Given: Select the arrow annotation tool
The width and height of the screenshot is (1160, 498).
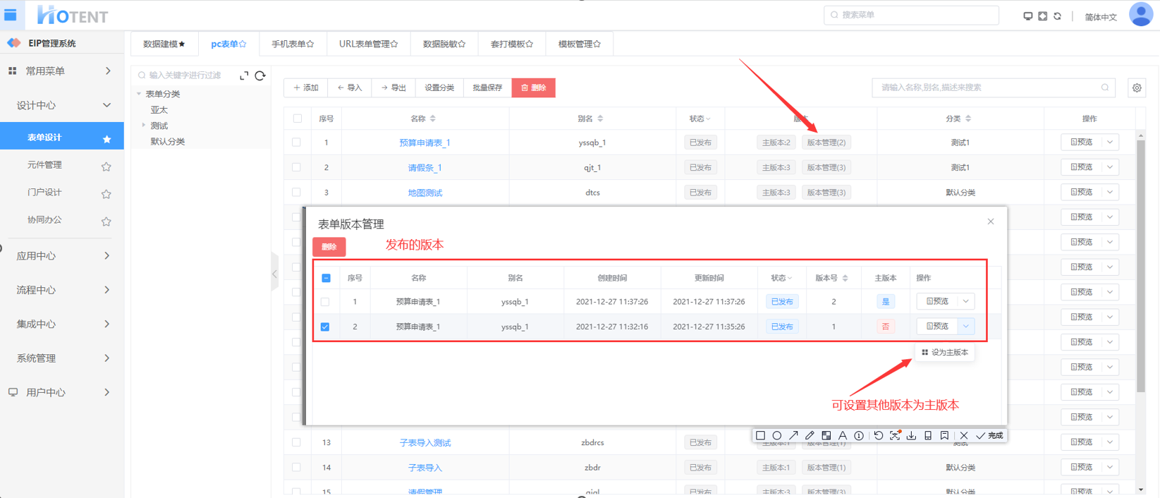Looking at the screenshot, I should pyautogui.click(x=793, y=436).
